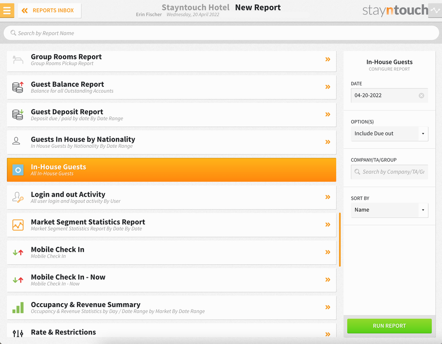The image size is (442, 344).
Task: Expand Mobile Check In chevron
Action: point(328,252)
